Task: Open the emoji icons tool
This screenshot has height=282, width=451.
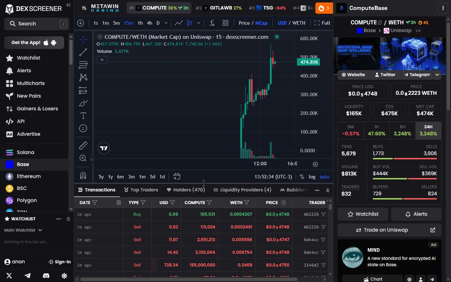Action: point(83,128)
